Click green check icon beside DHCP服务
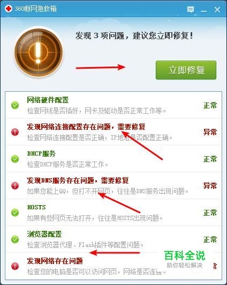227x285 pixels. 15,159
